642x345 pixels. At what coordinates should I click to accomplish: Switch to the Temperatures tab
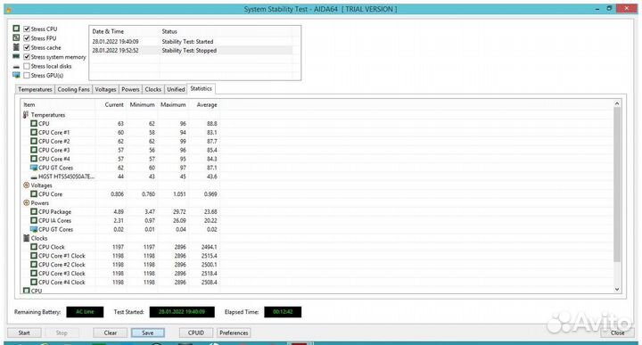point(35,89)
